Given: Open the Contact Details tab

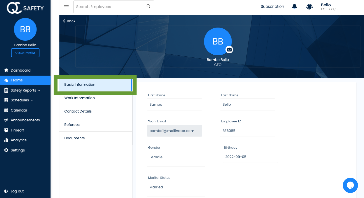Looking at the screenshot, I should point(78,111).
